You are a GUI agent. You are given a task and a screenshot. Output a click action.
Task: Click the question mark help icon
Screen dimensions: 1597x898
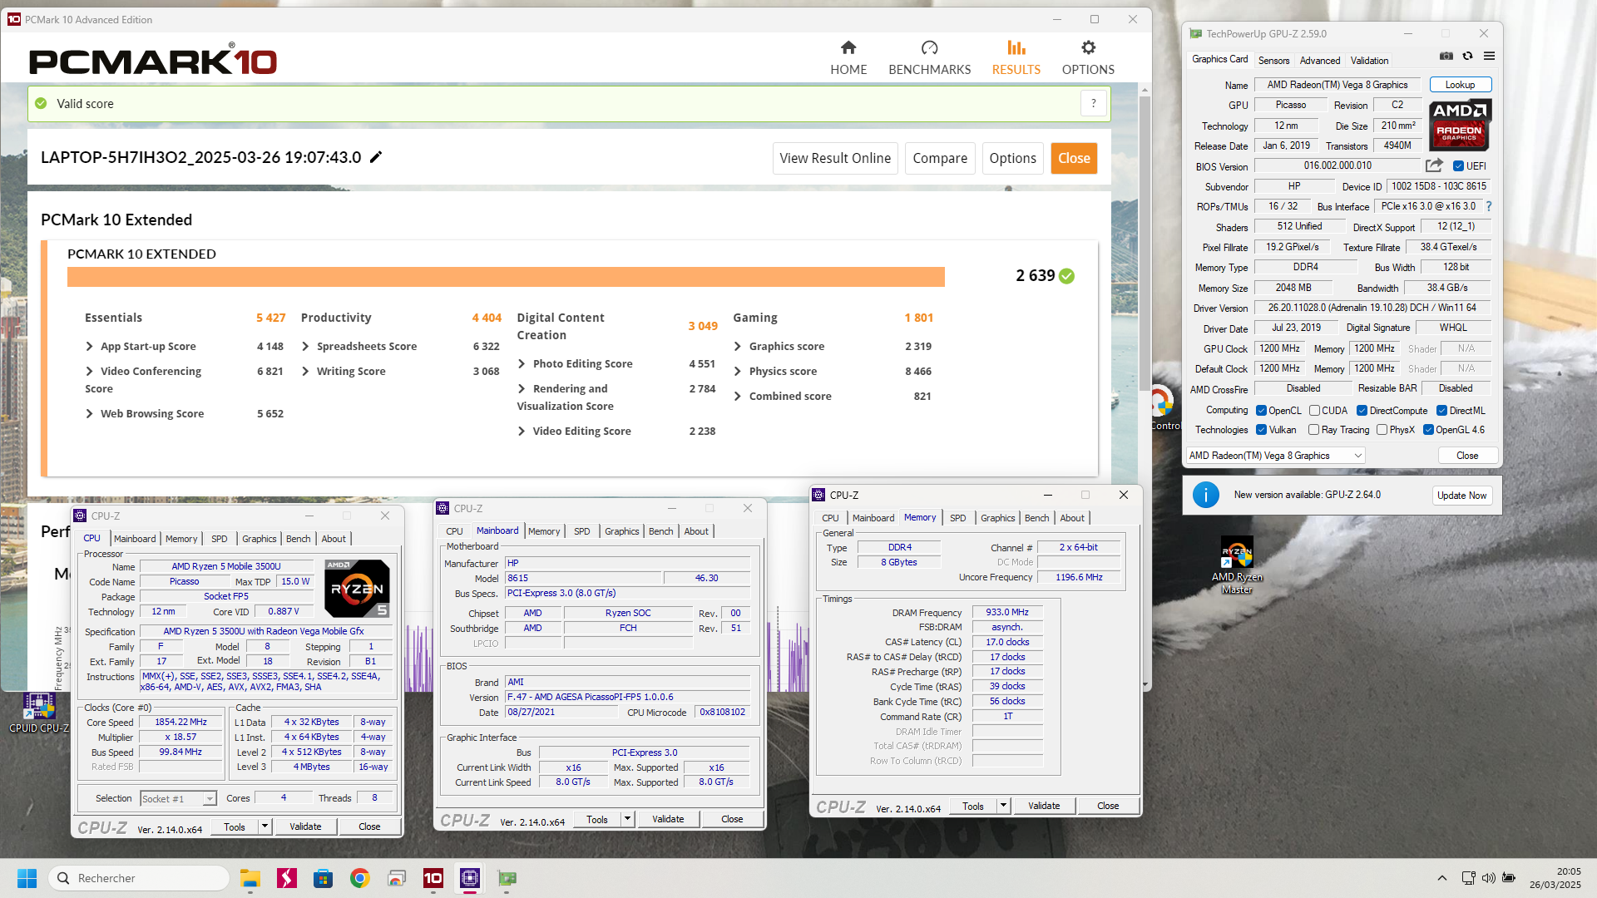pyautogui.click(x=1094, y=104)
